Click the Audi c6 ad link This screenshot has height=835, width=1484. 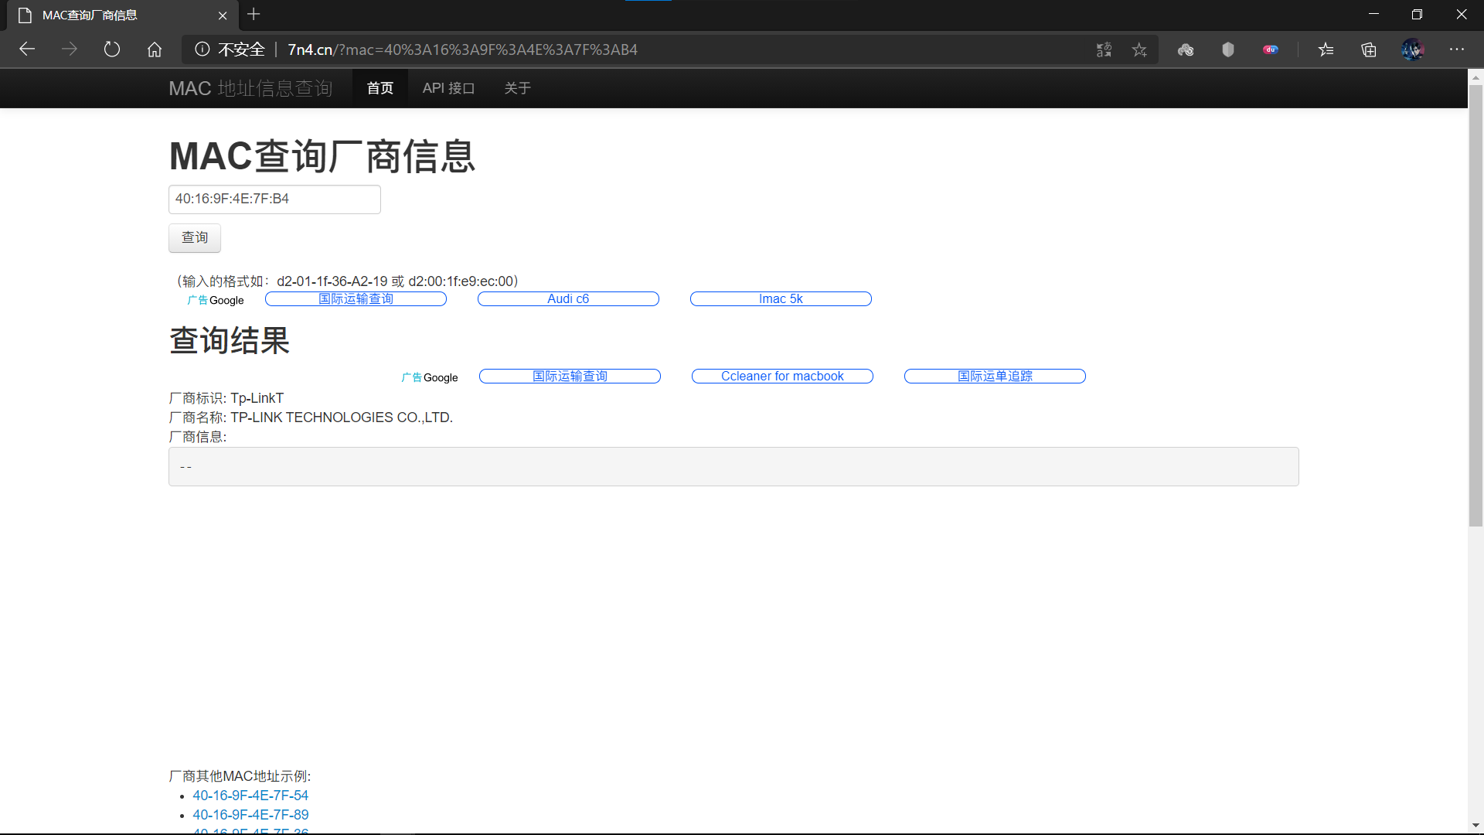click(x=568, y=299)
